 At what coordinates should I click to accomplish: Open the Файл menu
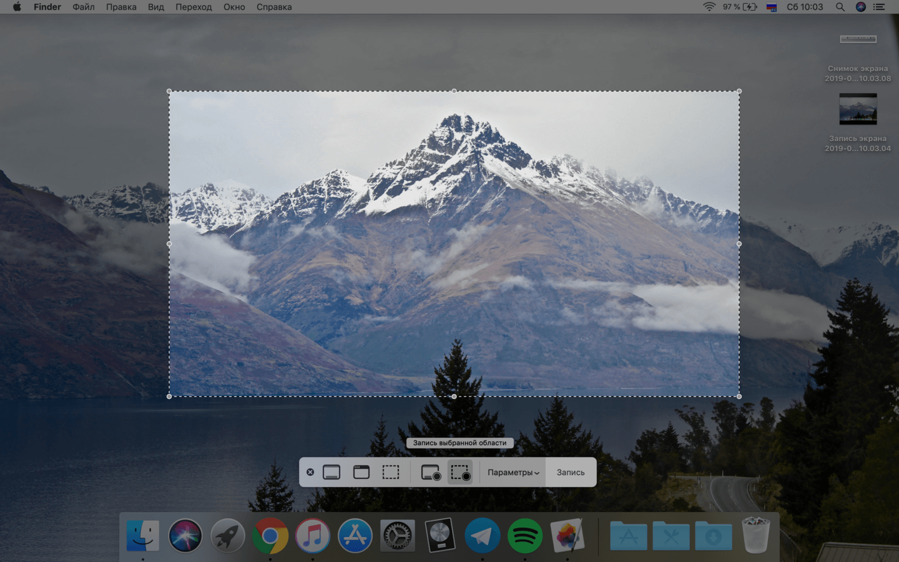(84, 7)
